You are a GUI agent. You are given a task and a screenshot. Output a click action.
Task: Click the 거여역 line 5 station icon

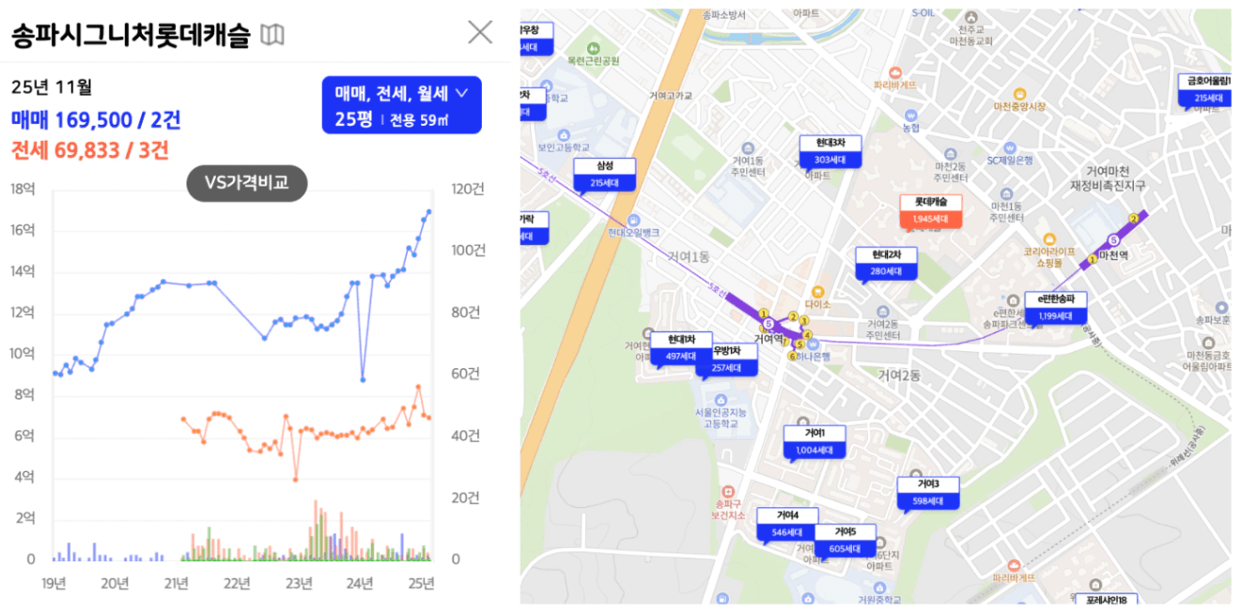[768, 324]
